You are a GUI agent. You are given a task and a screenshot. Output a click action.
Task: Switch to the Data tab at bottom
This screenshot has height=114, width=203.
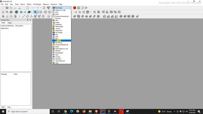[9, 107]
